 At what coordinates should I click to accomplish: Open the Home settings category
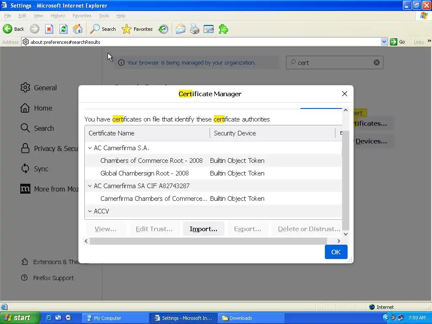pyautogui.click(x=36, y=108)
